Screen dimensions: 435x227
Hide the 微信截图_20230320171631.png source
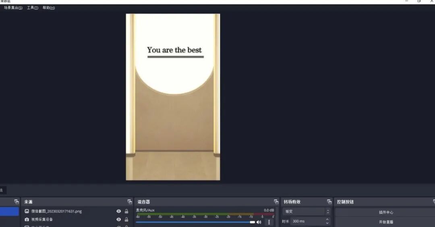[119, 211]
